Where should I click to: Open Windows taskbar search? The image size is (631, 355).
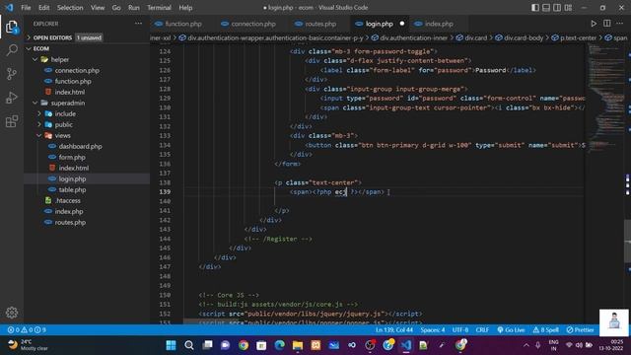tap(189, 345)
